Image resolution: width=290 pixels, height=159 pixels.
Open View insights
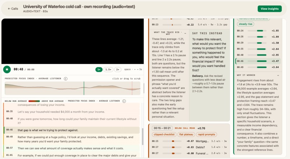pos(269,9)
